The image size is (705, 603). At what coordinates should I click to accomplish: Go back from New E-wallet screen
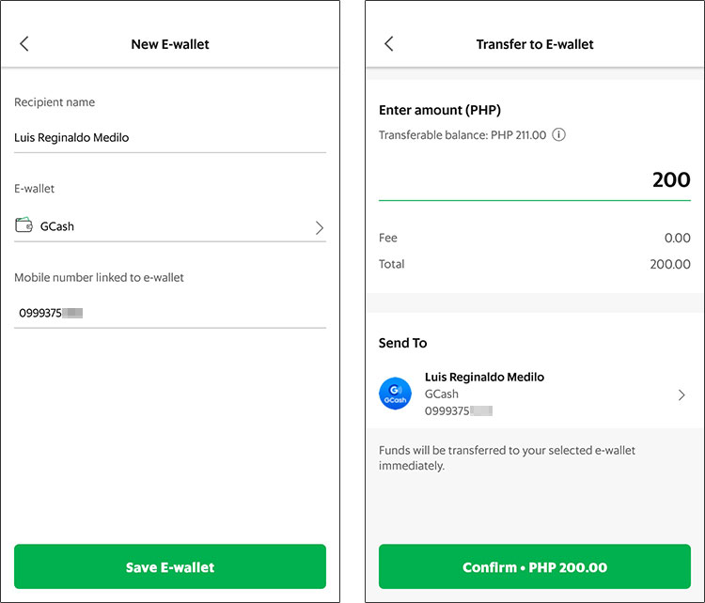click(x=24, y=44)
